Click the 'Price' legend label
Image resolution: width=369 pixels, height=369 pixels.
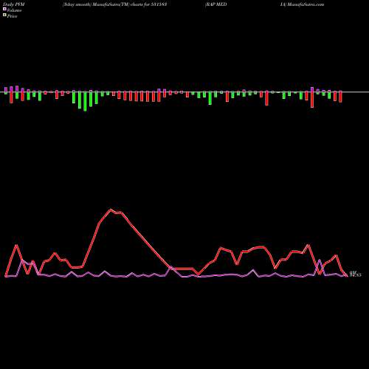(12, 16)
